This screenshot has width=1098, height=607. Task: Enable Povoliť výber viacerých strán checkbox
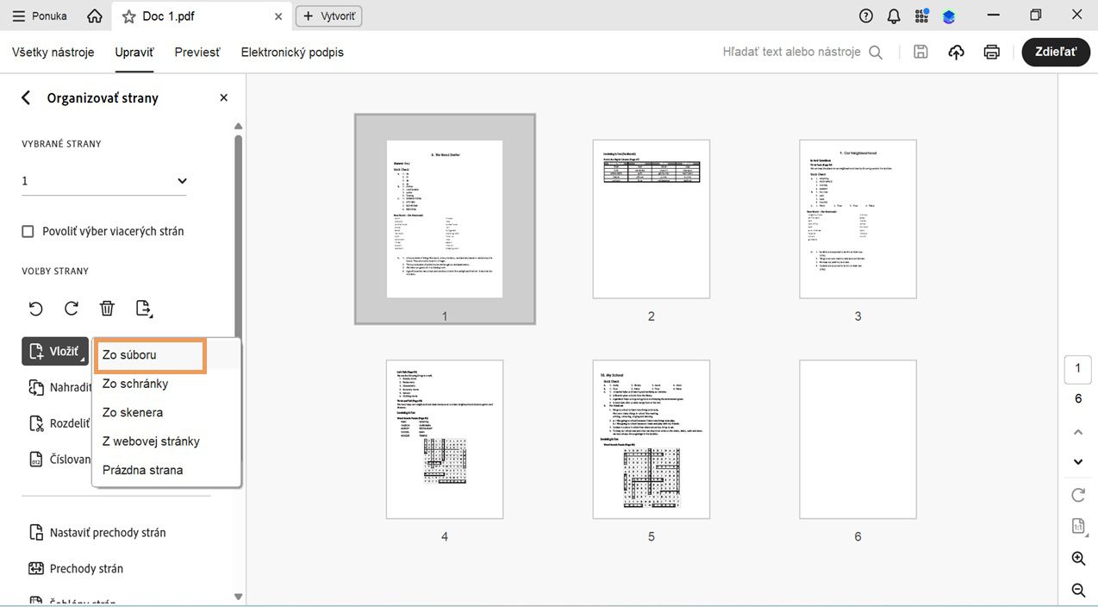tap(28, 231)
